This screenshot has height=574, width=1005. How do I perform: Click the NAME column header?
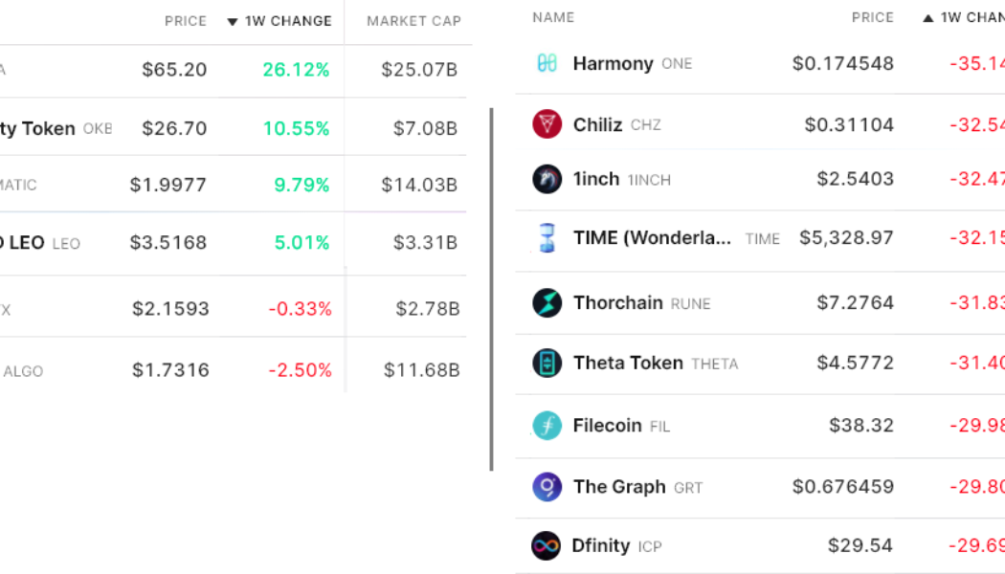click(x=552, y=17)
